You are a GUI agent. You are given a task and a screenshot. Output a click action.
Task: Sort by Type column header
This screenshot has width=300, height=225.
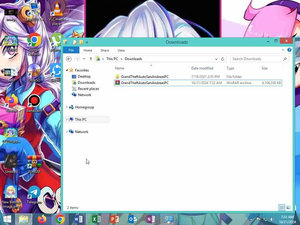(x=230, y=68)
